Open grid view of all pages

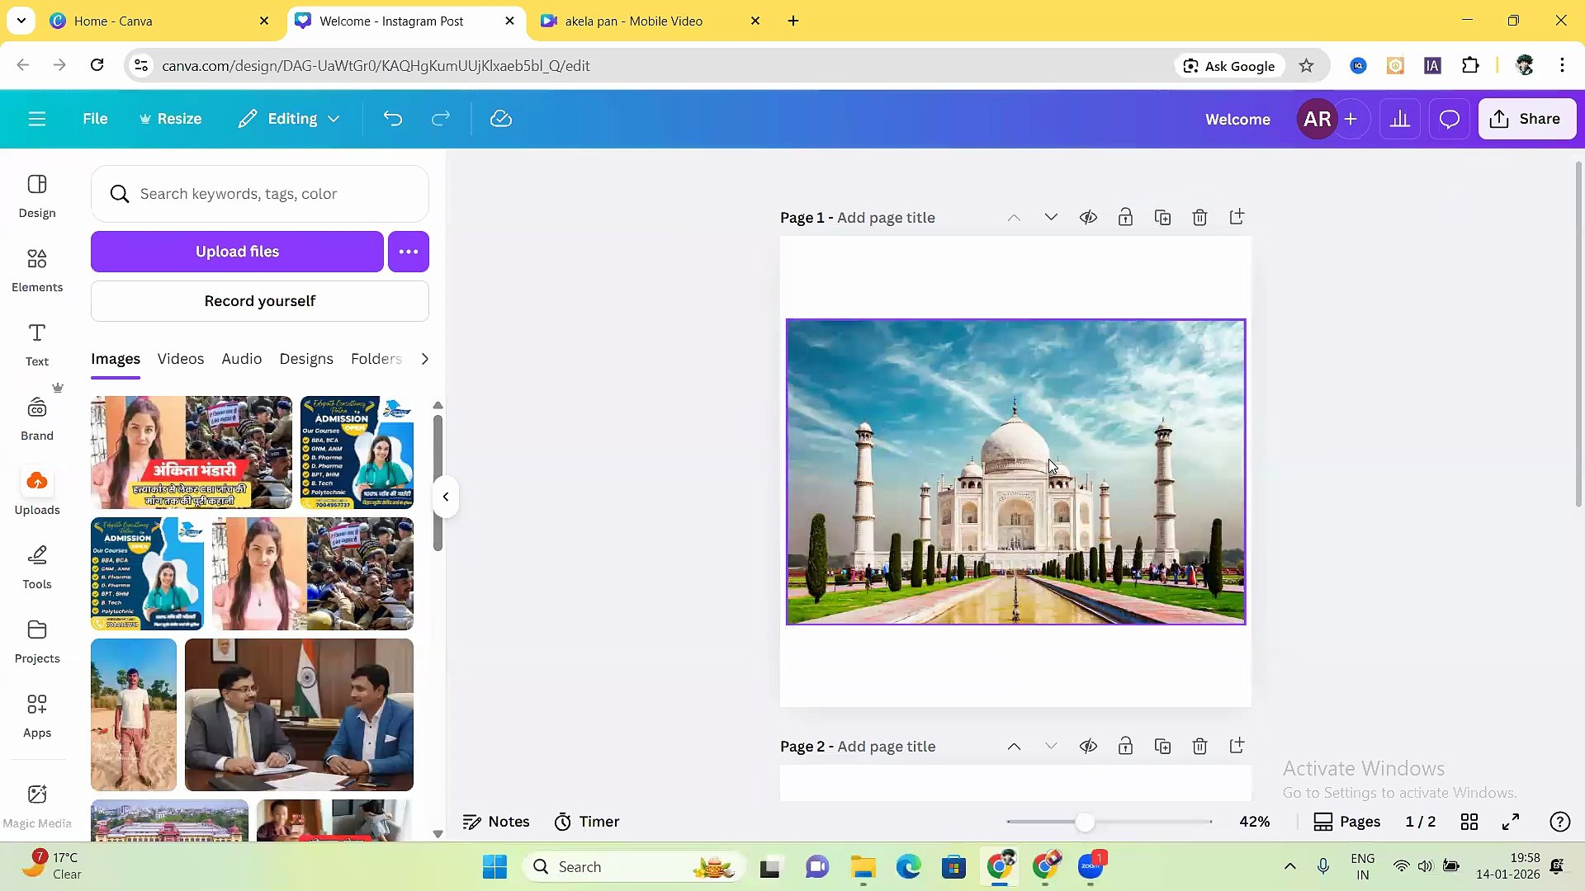click(x=1470, y=821)
